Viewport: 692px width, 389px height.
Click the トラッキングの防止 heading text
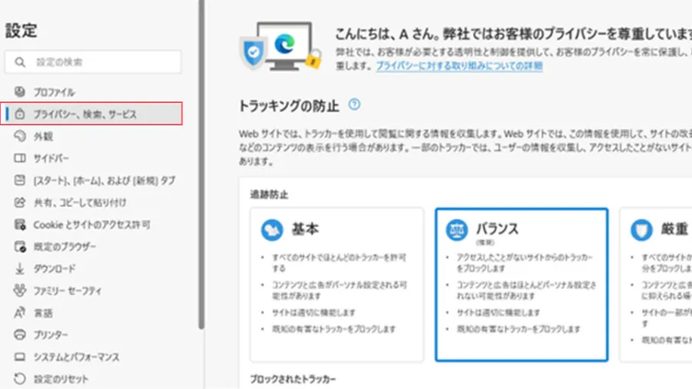coord(288,106)
